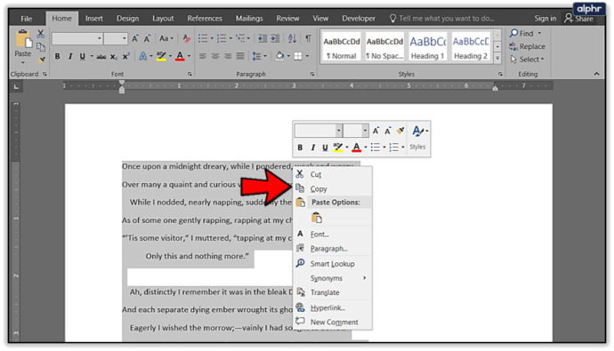Toggle Bold in the floating mini toolbar

pos(300,148)
